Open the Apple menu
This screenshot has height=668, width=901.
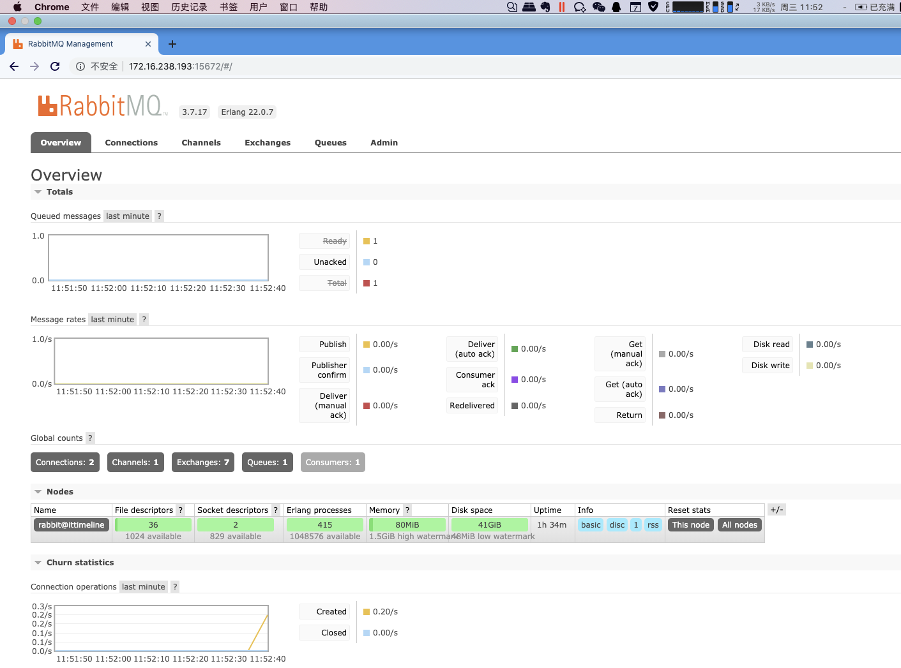17,7
